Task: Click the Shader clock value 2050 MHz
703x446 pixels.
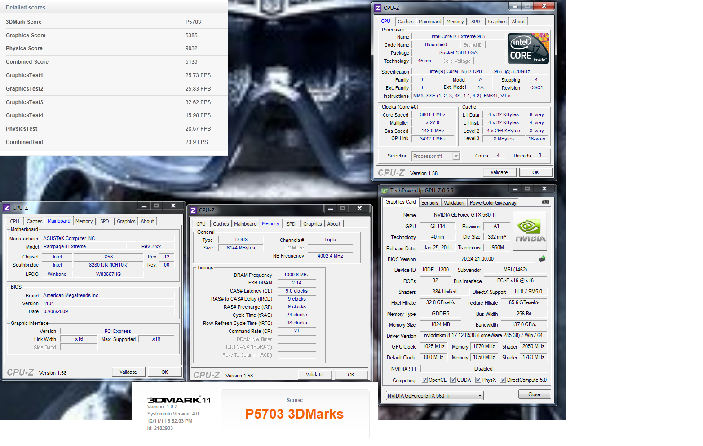Action: 533,346
